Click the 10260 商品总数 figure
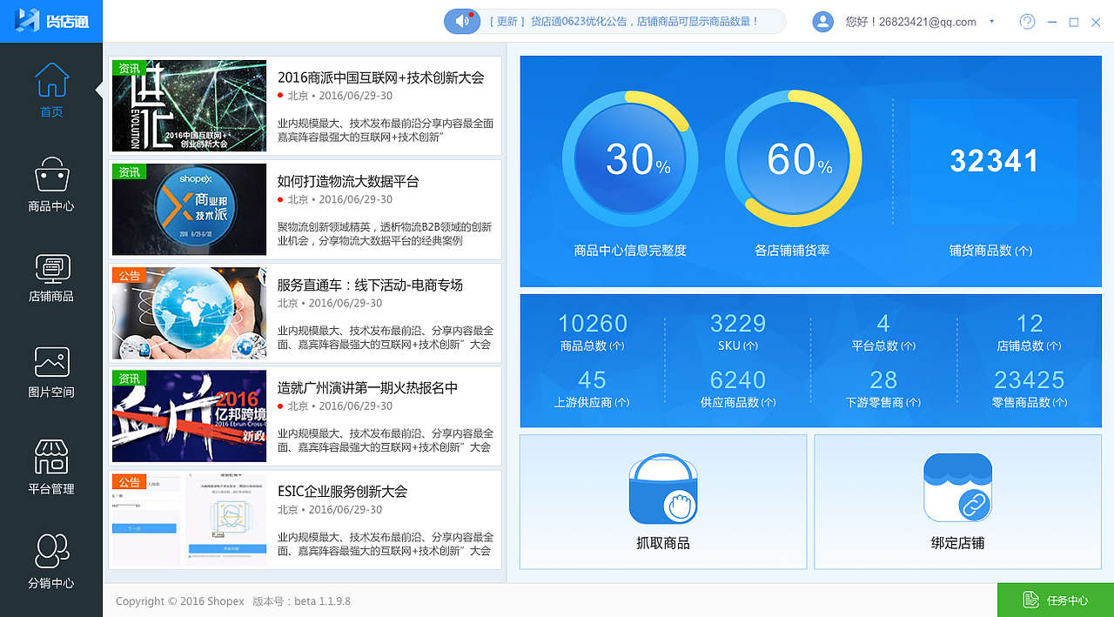The height and width of the screenshot is (617, 1114). (593, 324)
